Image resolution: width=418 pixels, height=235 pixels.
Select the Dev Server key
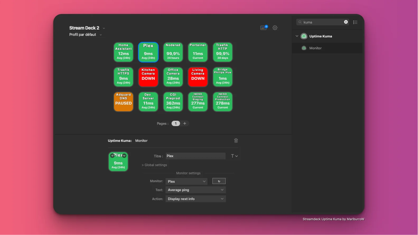[x=148, y=102]
